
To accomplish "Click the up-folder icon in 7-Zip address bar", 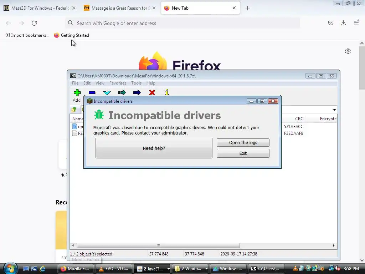I will point(74,109).
